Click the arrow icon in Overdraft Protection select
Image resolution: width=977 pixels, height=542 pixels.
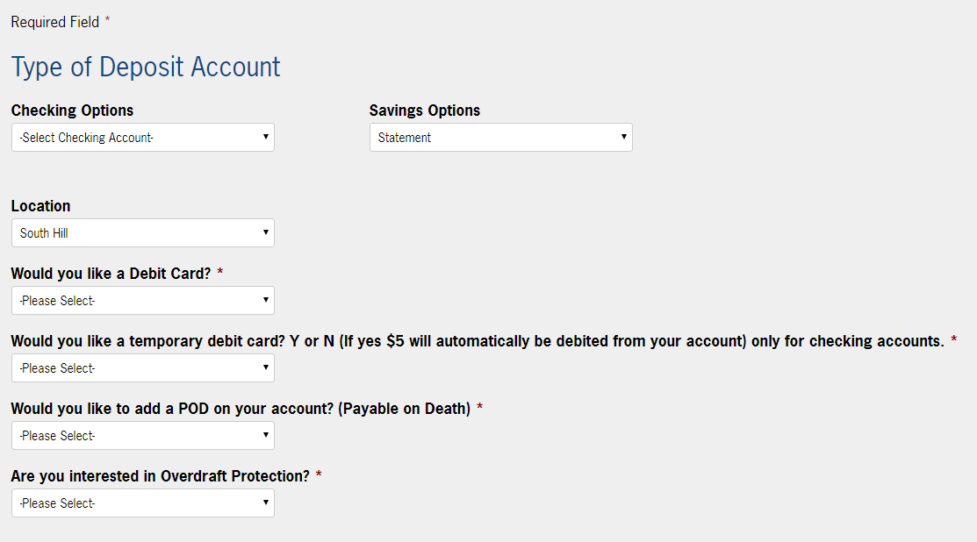click(x=265, y=503)
